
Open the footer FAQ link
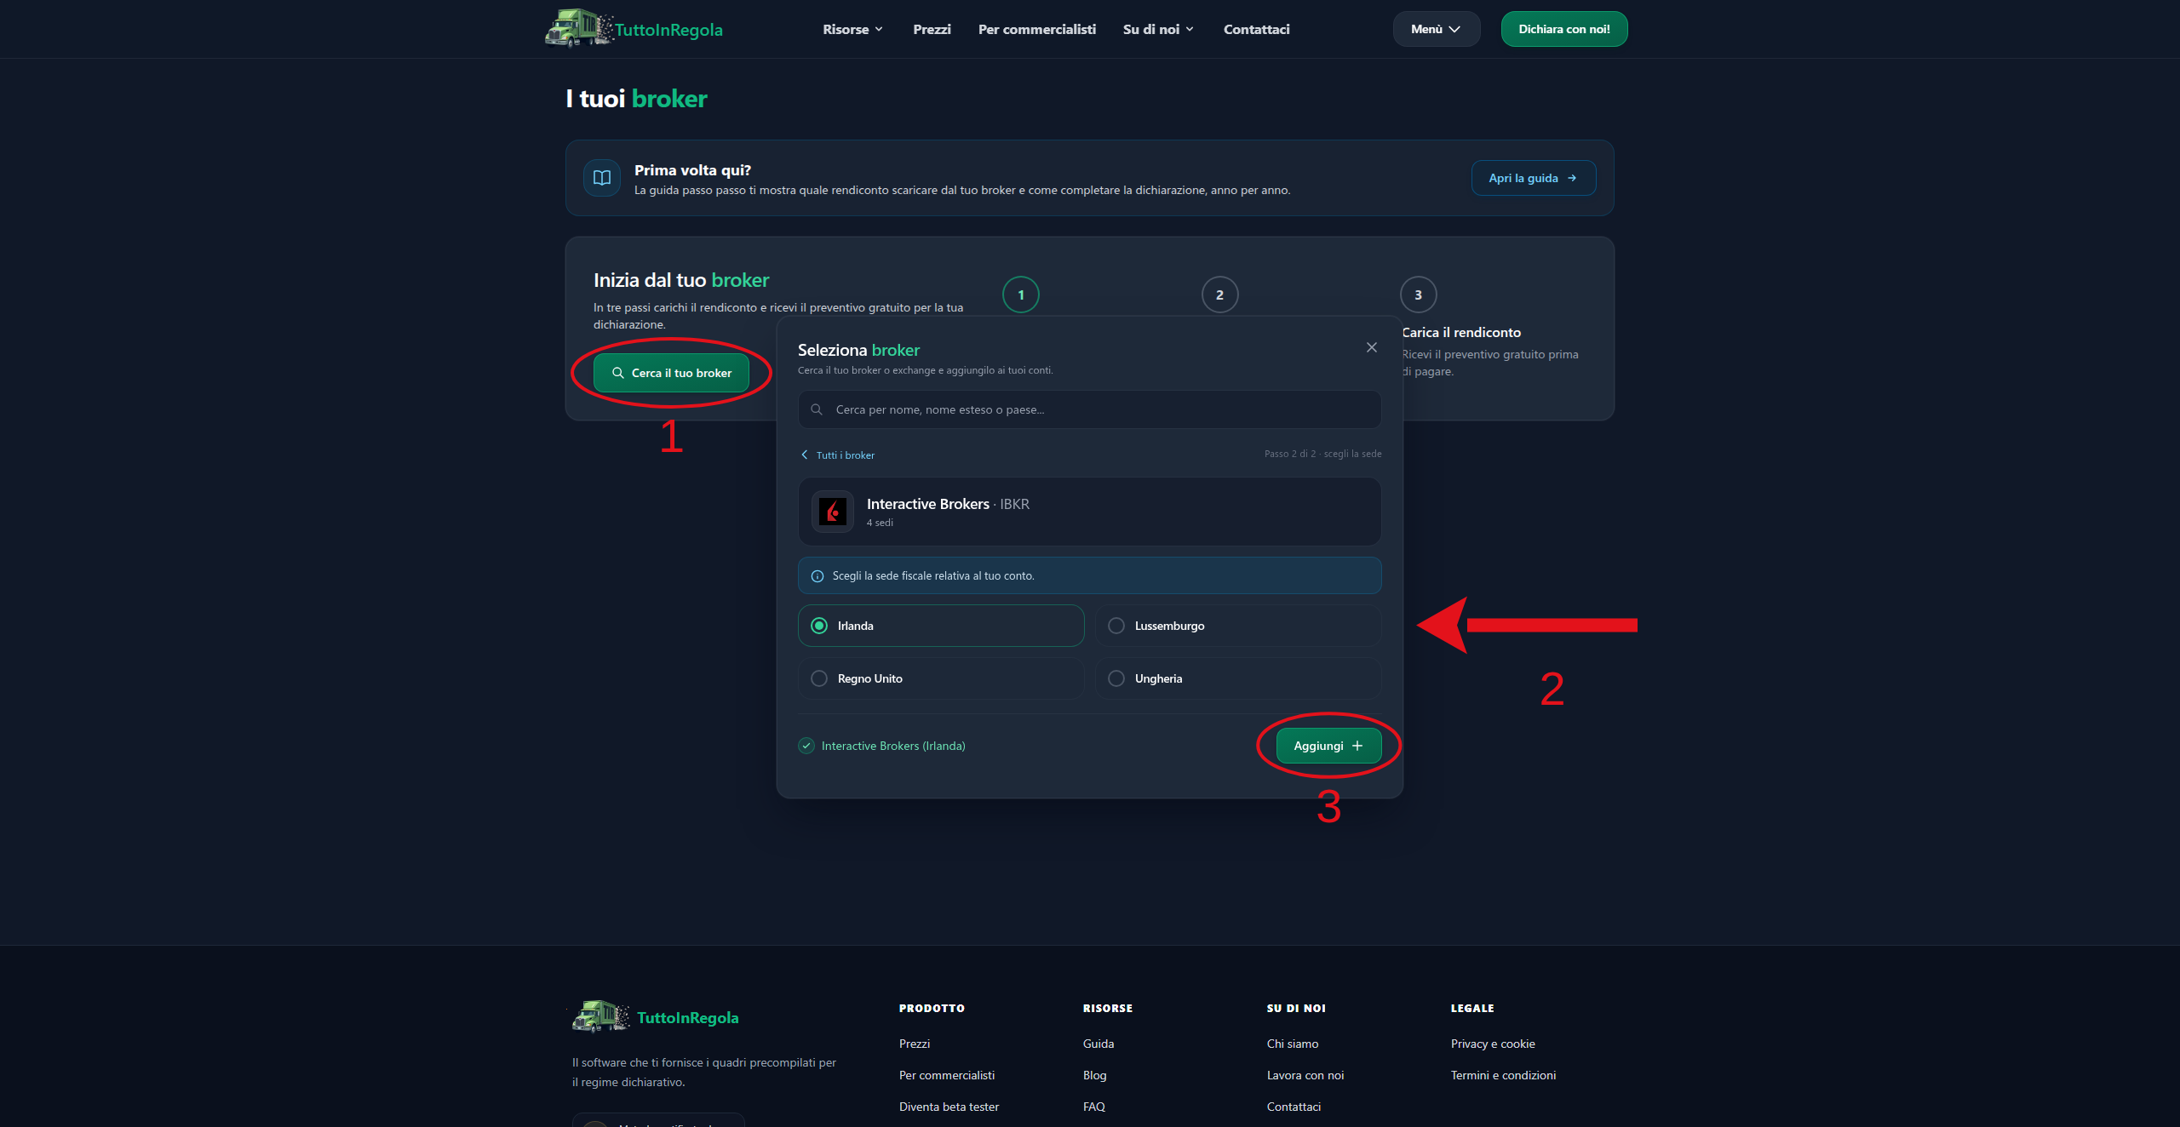click(1093, 1107)
